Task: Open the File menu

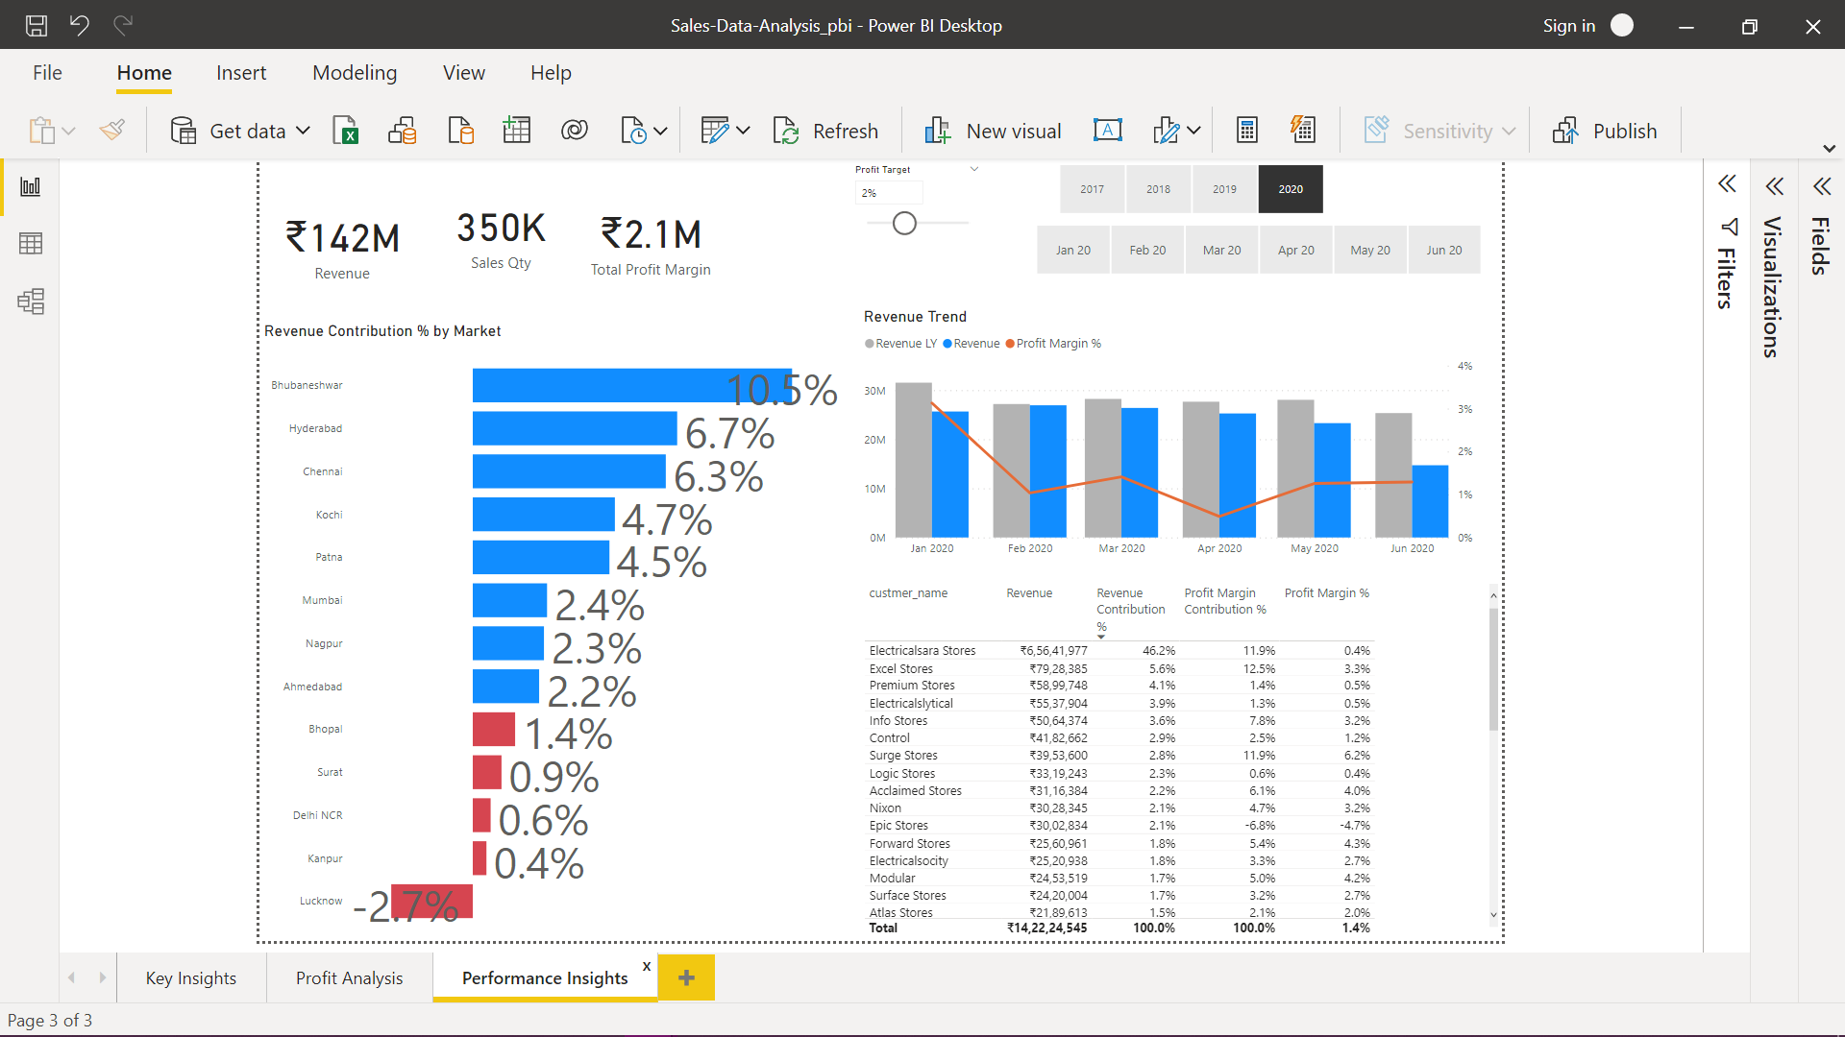Action: tap(47, 73)
